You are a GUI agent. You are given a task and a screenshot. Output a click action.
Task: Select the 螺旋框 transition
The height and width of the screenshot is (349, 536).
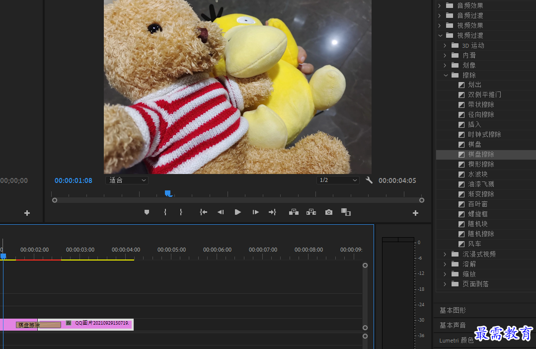point(478,214)
